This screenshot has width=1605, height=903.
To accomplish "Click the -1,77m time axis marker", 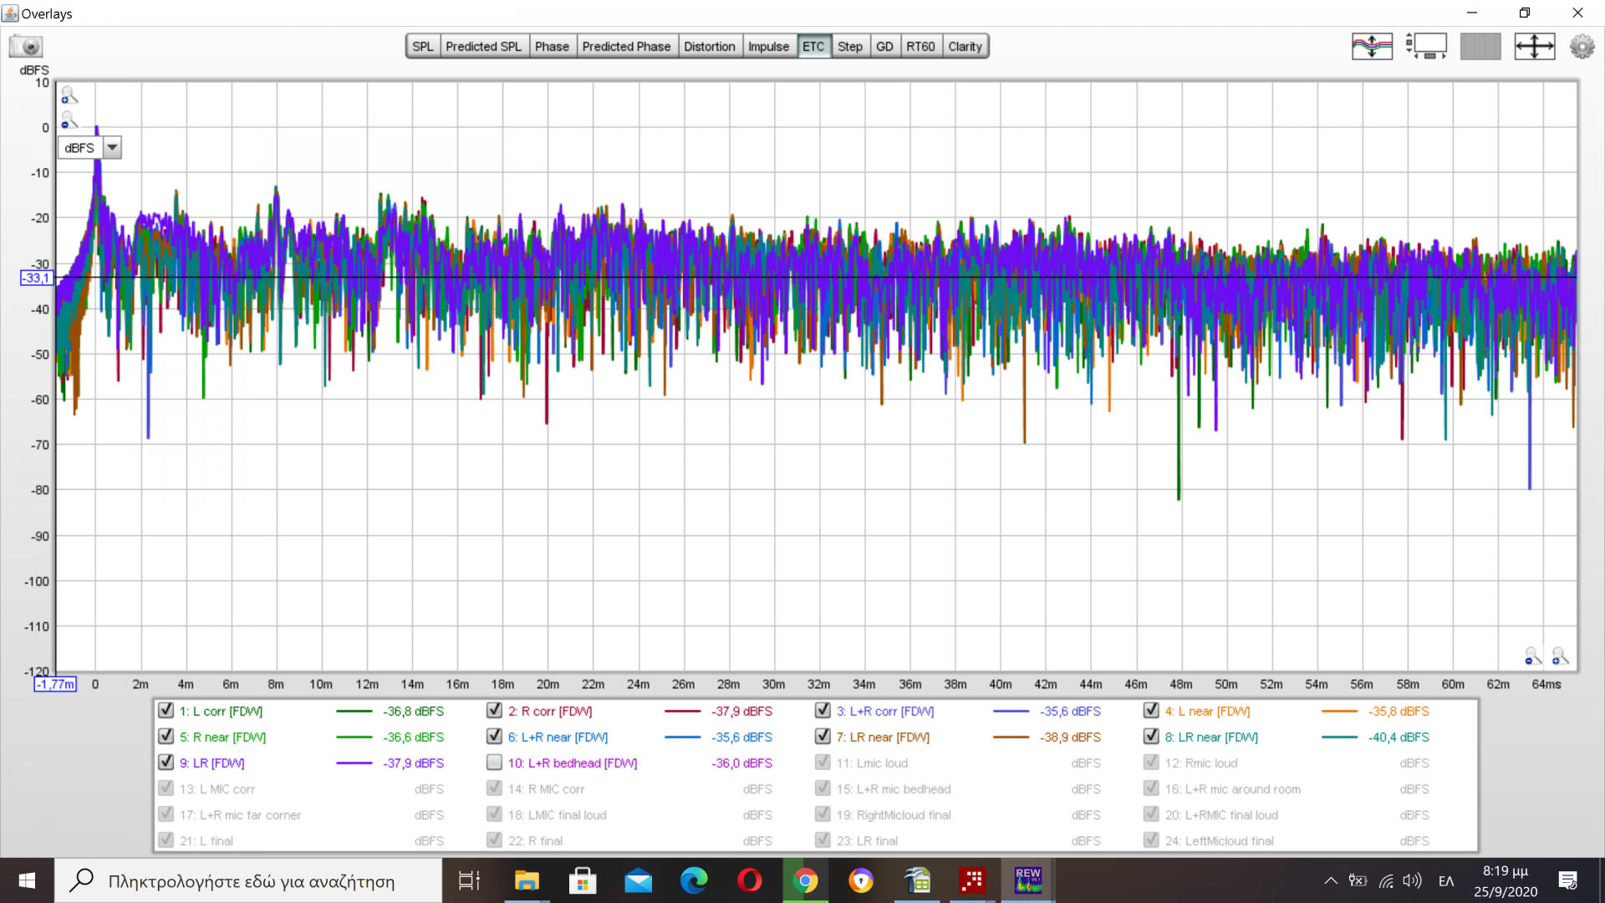I will point(55,684).
